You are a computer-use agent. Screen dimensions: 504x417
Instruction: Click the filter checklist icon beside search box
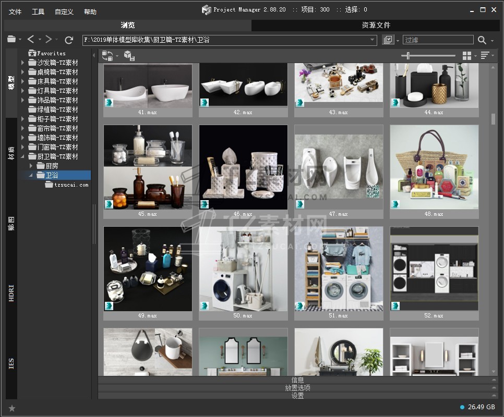[x=388, y=40]
